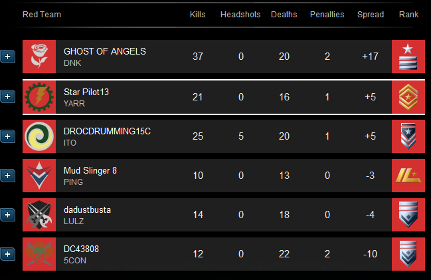Sort by Kills column header
This screenshot has height=280, width=431.
click(x=197, y=14)
